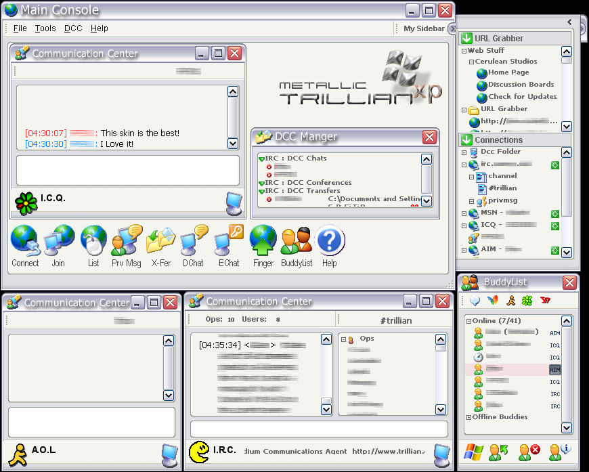Click the EChat encrypted chat icon
Viewport: 589px width, 472px height.
tap(229, 240)
